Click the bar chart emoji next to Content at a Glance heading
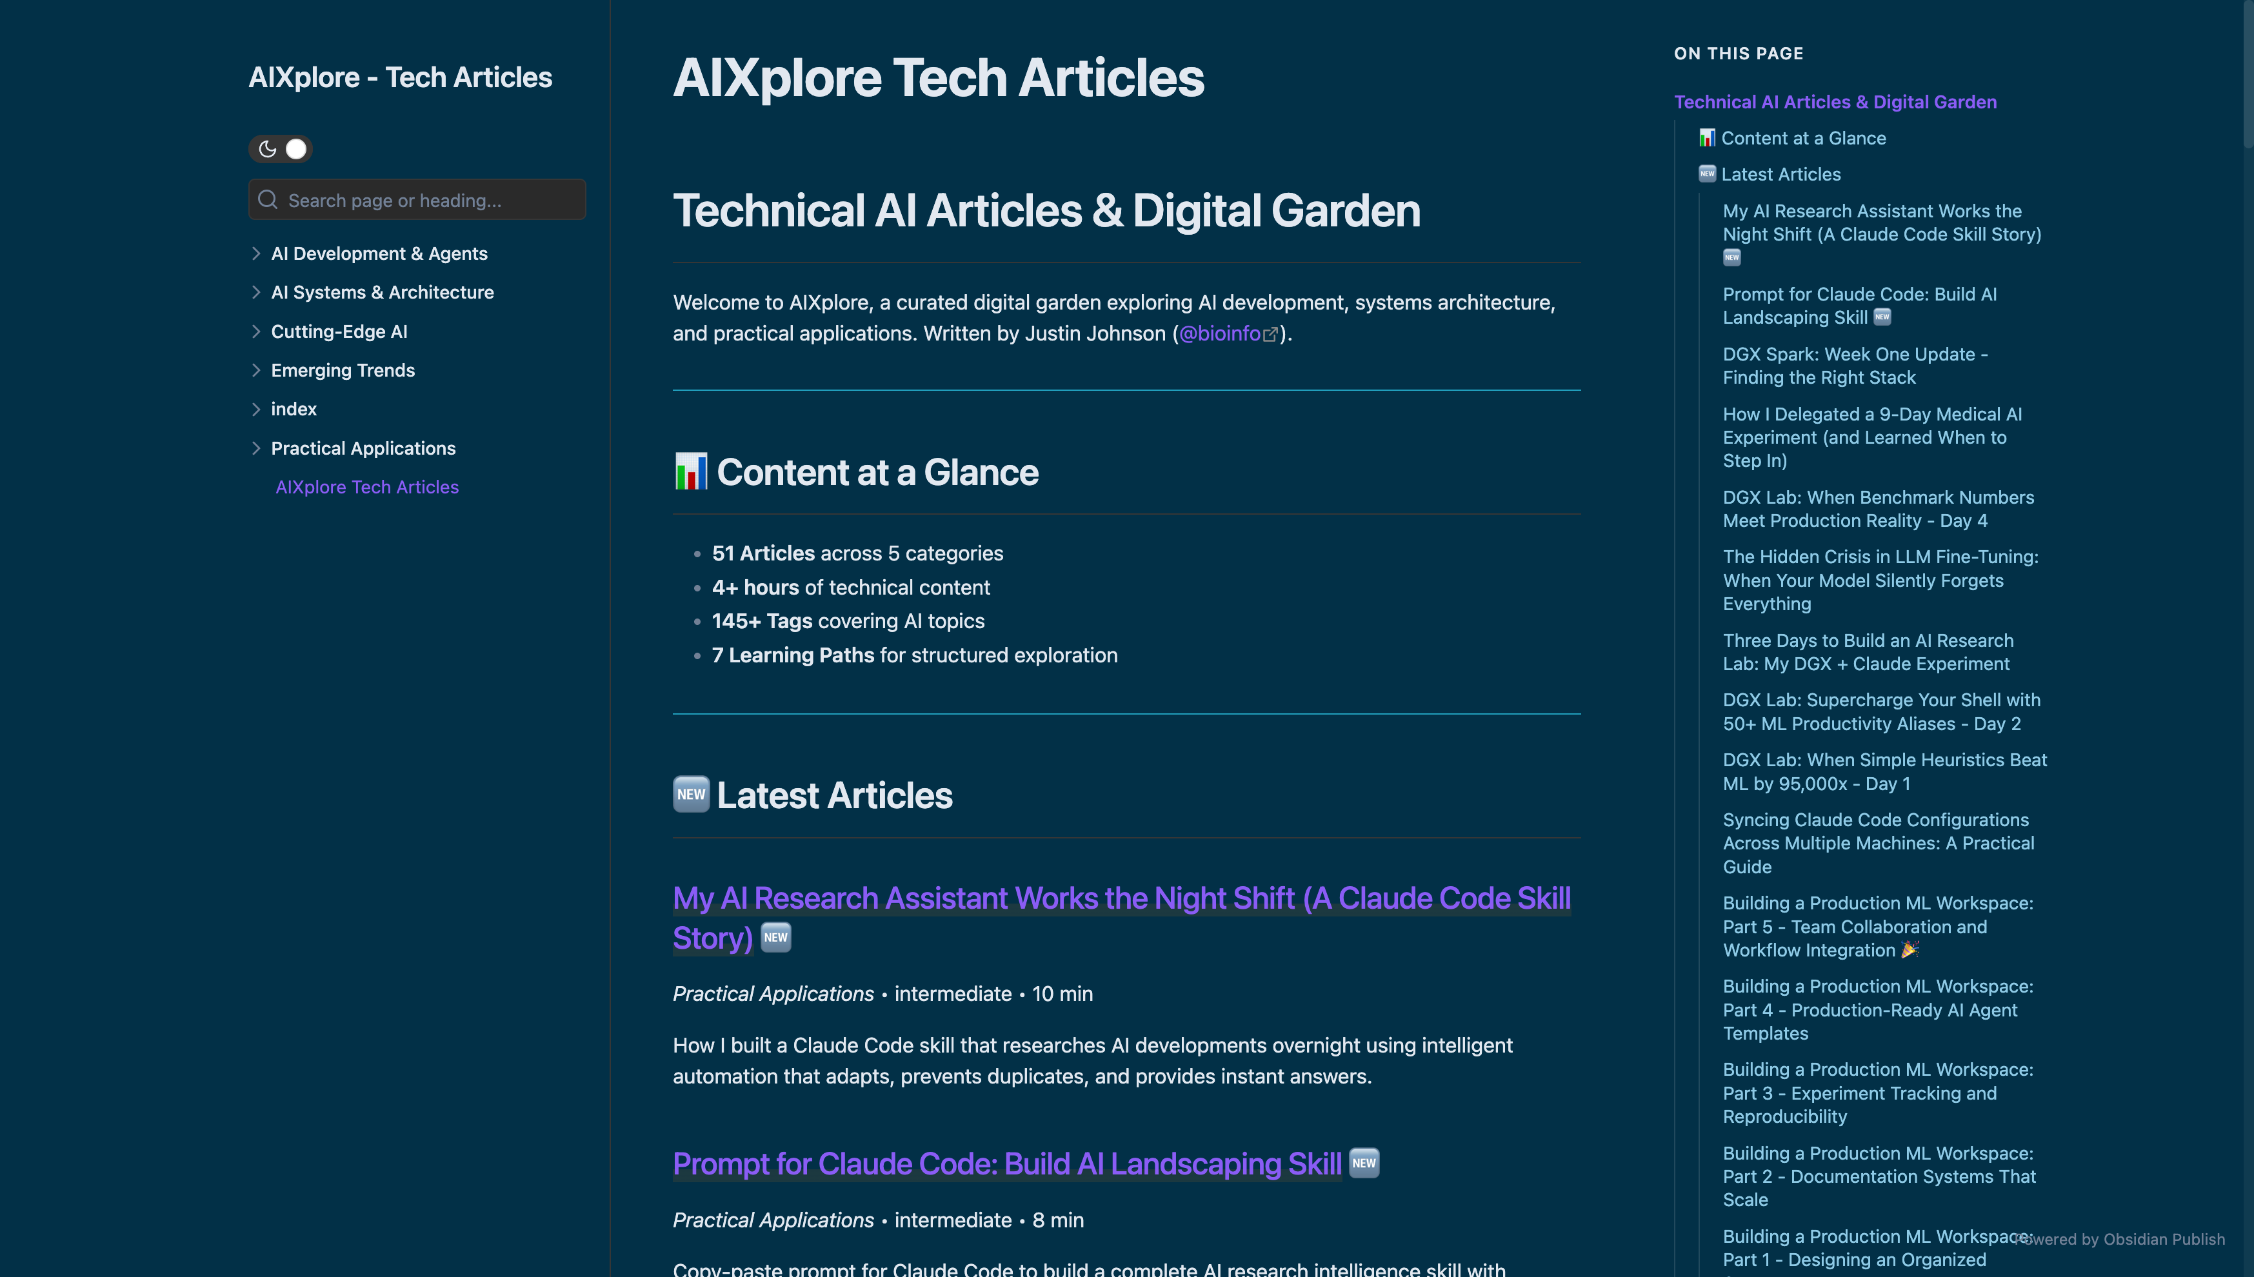 point(690,471)
